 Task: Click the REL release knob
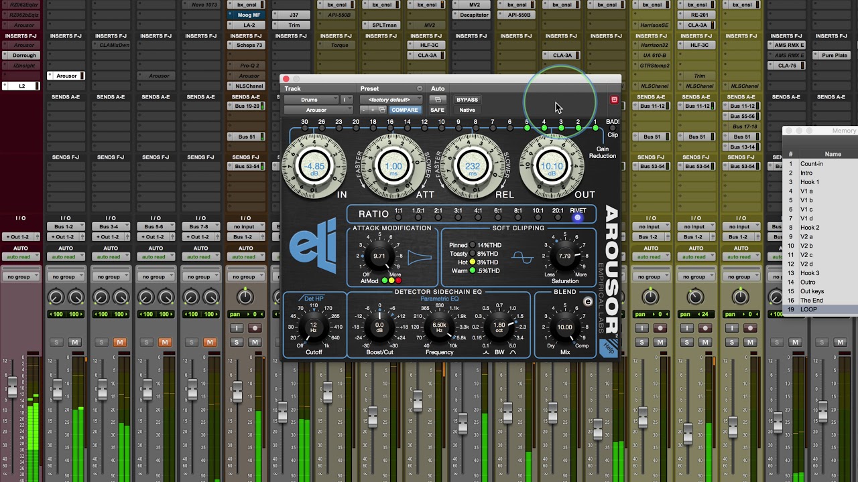(473, 166)
